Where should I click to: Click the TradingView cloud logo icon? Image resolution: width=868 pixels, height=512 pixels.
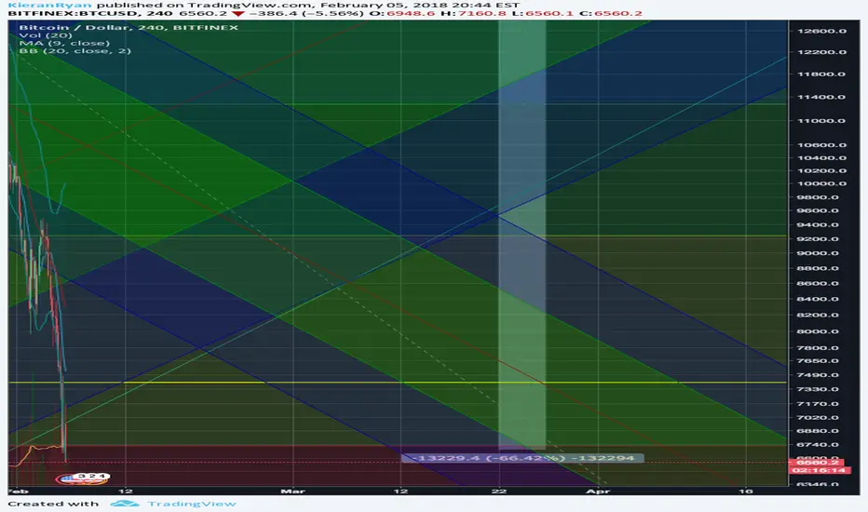coord(125,504)
